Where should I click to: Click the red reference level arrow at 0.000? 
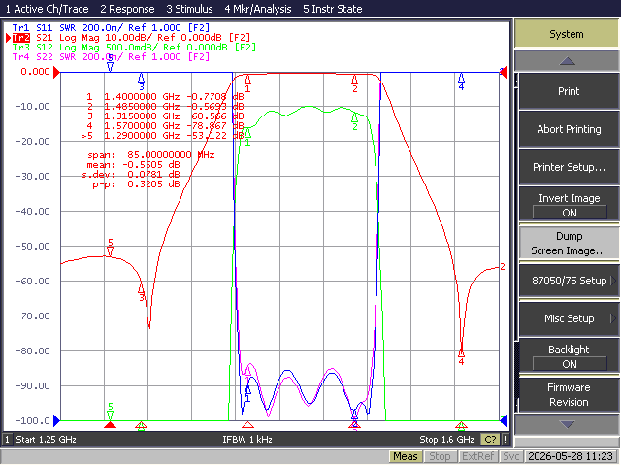click(56, 72)
